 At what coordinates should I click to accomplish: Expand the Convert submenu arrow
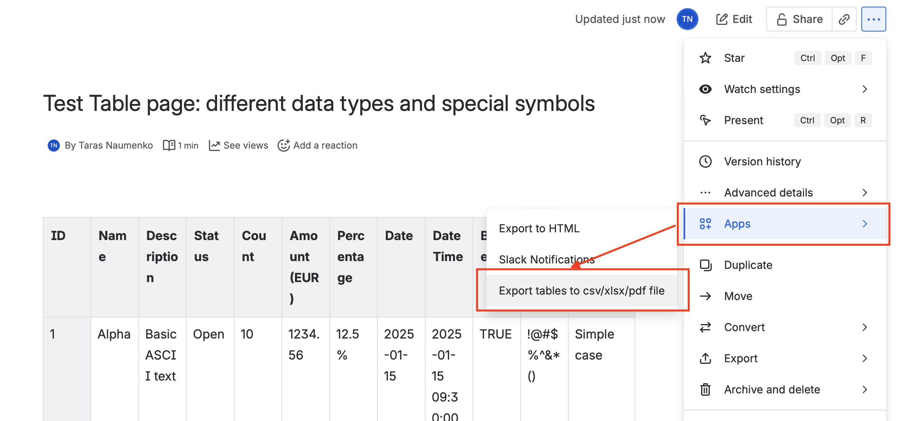(864, 327)
